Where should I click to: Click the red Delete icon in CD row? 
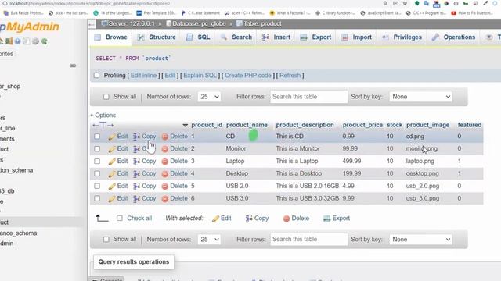click(165, 137)
